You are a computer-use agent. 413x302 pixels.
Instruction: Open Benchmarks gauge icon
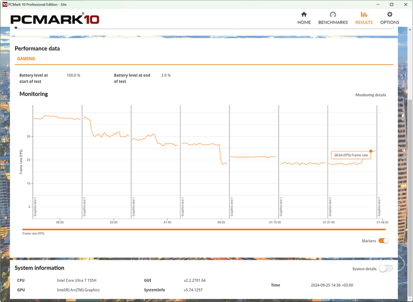[333, 14]
